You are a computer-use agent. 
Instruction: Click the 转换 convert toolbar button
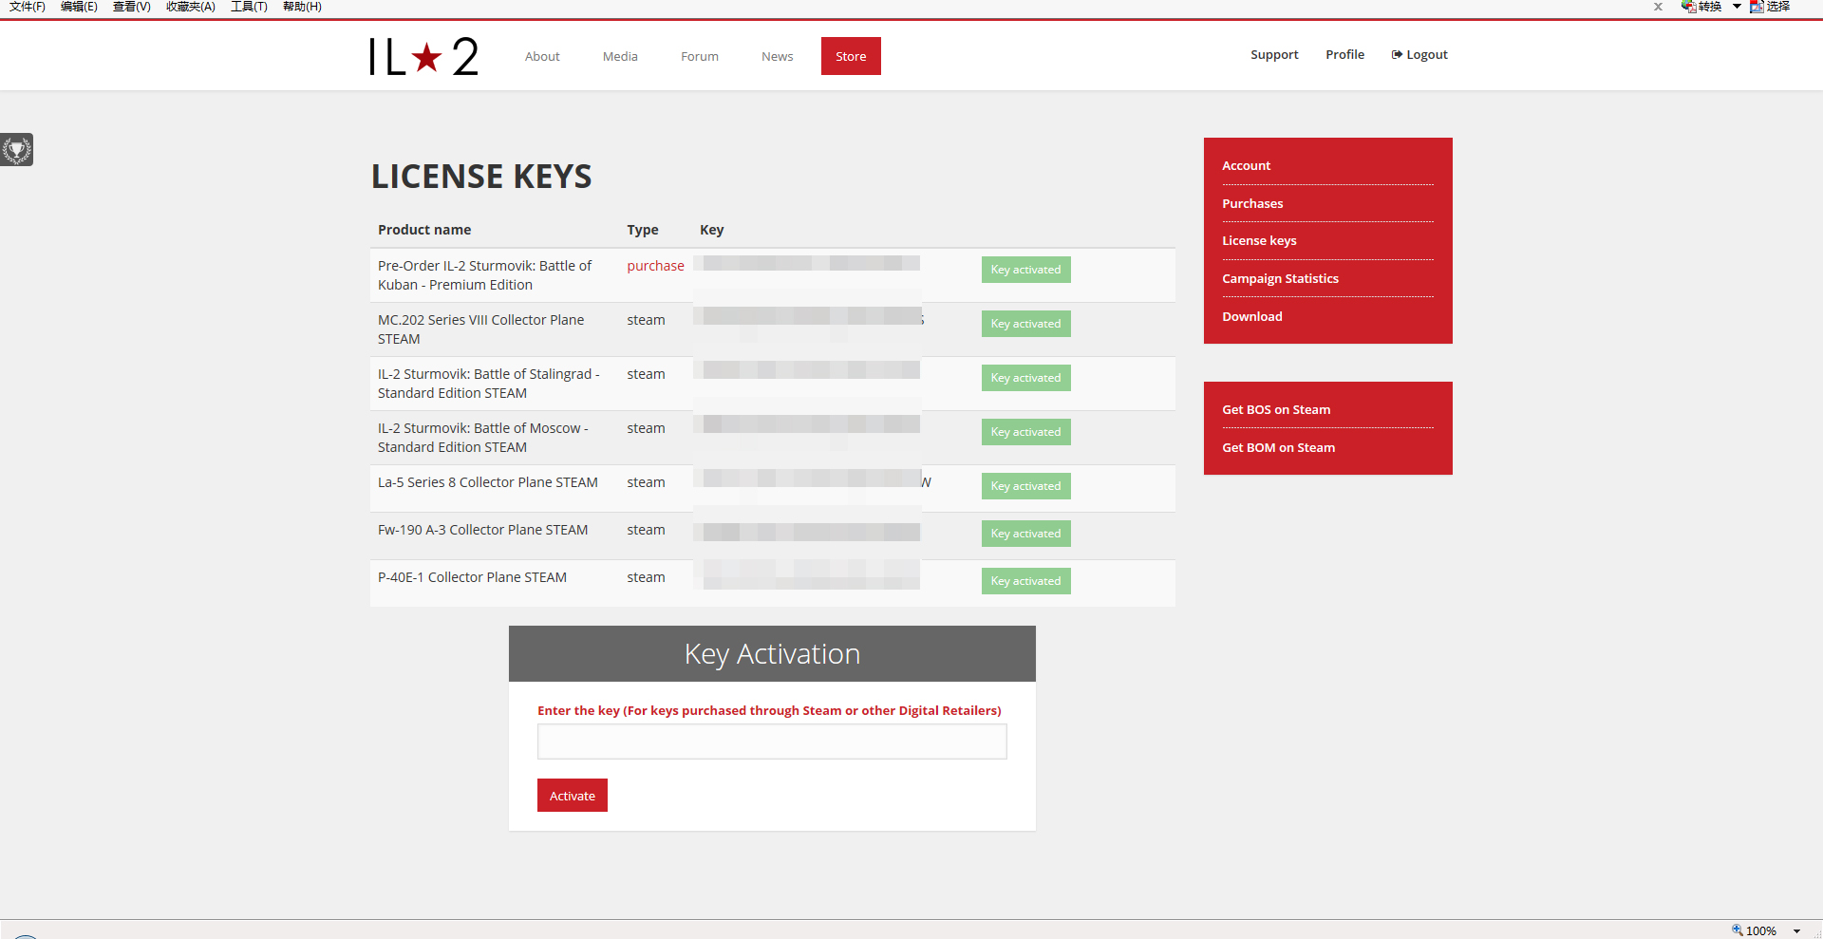point(1701,7)
